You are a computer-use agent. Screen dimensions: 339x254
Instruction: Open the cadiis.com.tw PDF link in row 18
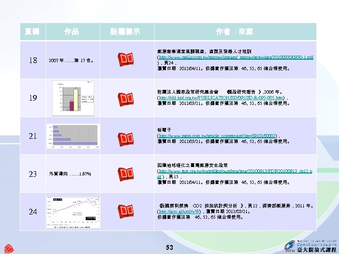click(236, 57)
